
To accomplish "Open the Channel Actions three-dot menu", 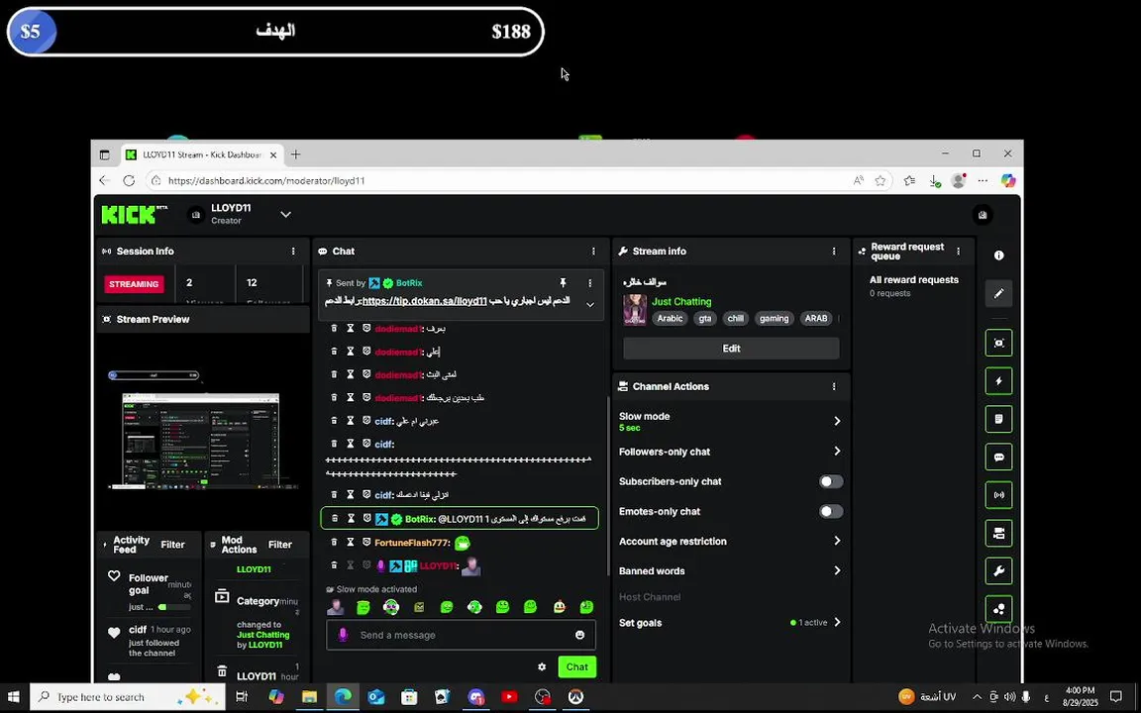I will tap(834, 386).
